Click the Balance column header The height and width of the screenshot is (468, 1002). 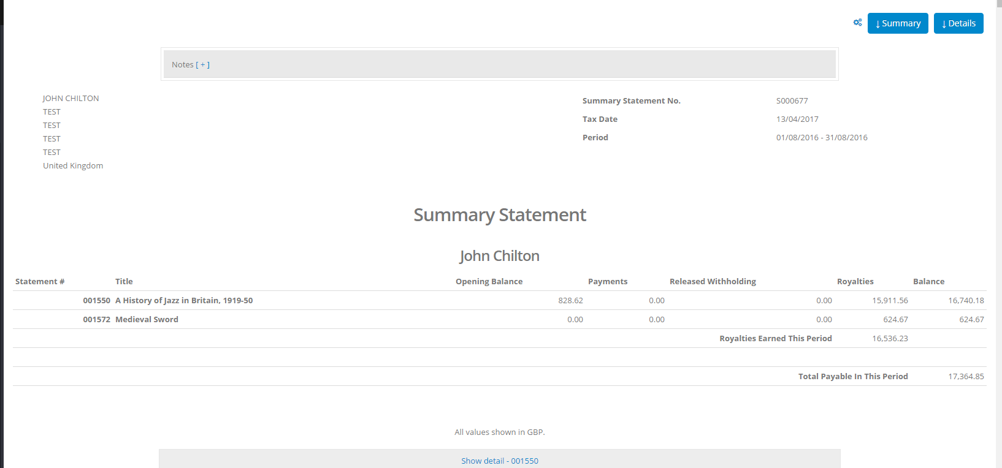pos(928,282)
